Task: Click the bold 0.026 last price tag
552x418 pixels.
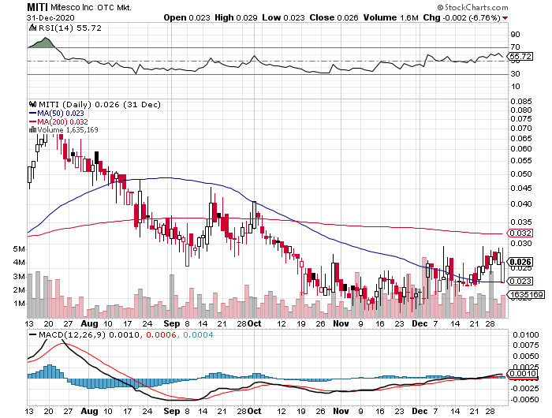Action: click(x=520, y=262)
